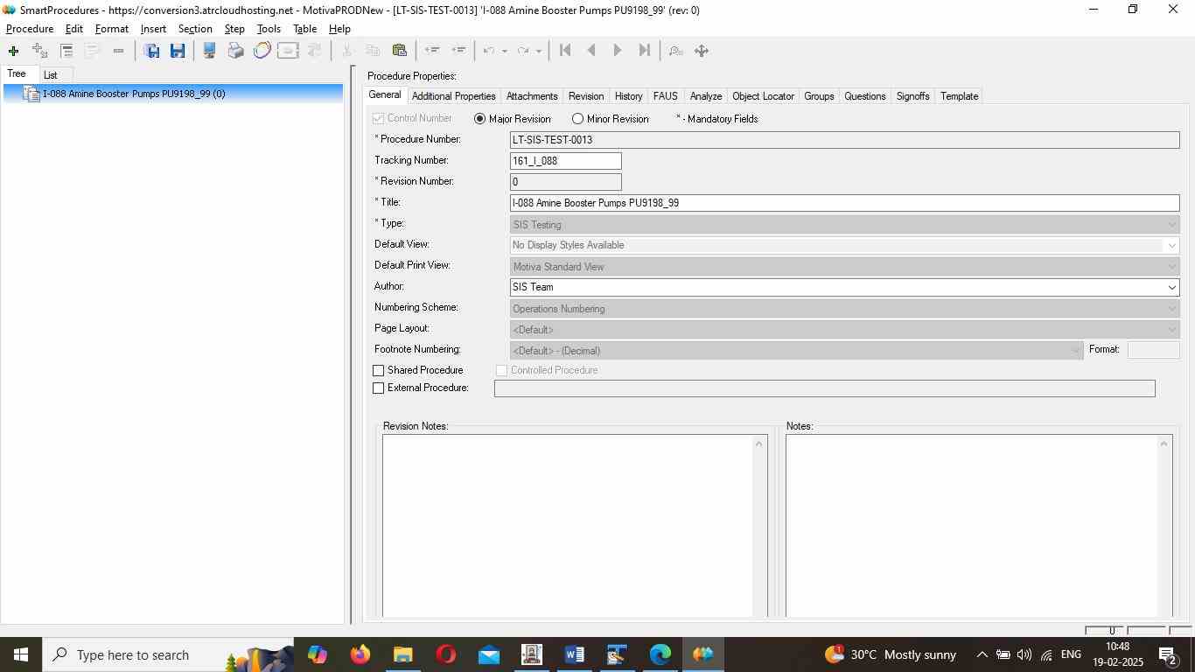Click the Cut scissors icon
1195x672 pixels.
click(x=347, y=51)
